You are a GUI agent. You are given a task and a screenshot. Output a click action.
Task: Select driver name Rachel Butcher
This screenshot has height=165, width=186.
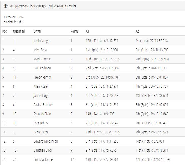point(43,105)
